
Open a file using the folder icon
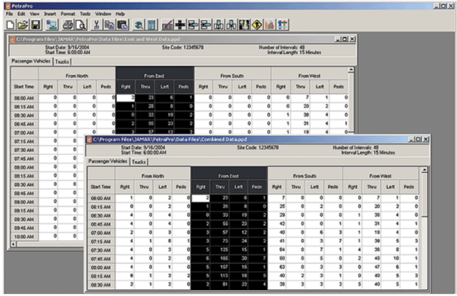click(x=23, y=25)
